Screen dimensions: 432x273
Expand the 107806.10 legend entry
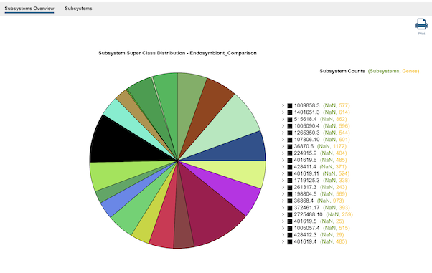283,140
